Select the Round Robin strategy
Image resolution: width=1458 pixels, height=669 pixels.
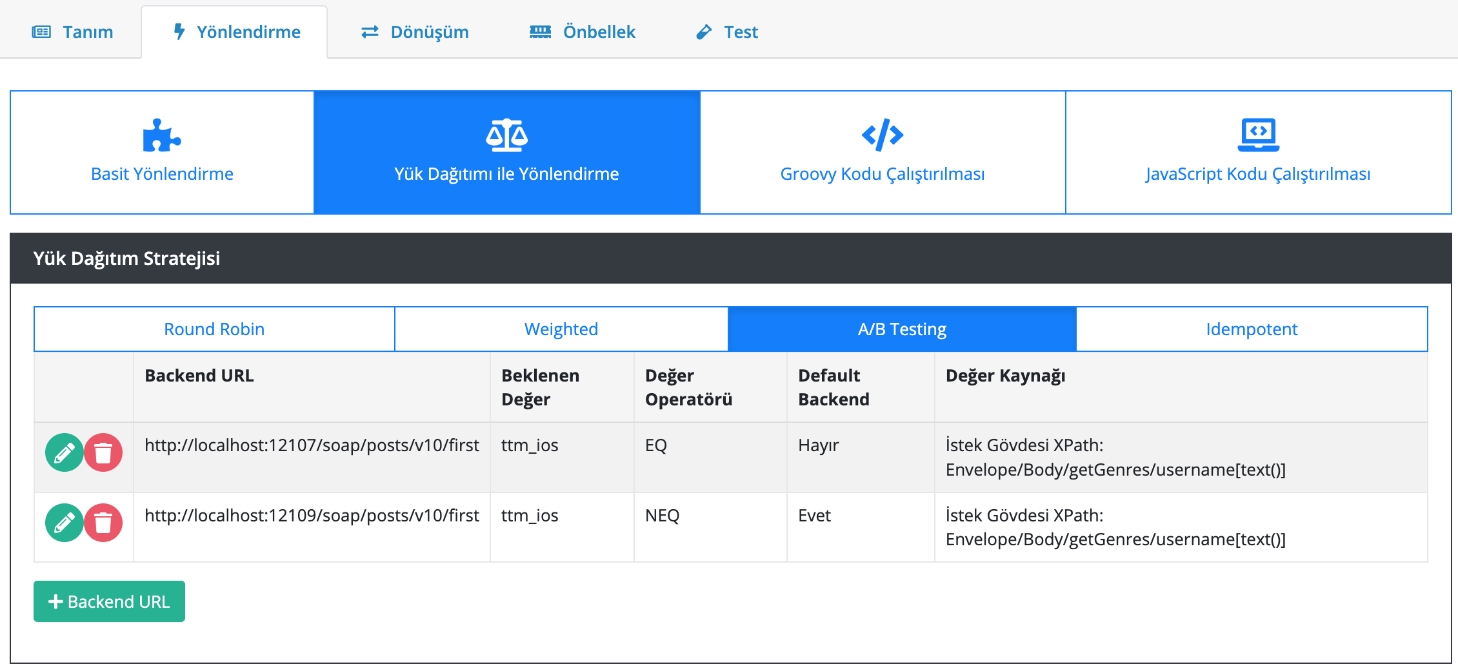pos(214,329)
